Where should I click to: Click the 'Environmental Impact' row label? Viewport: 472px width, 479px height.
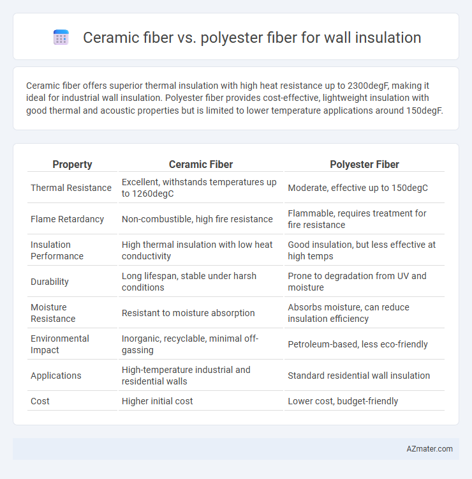point(60,344)
